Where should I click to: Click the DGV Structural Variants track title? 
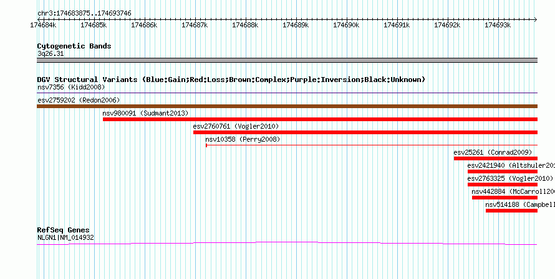231,80
